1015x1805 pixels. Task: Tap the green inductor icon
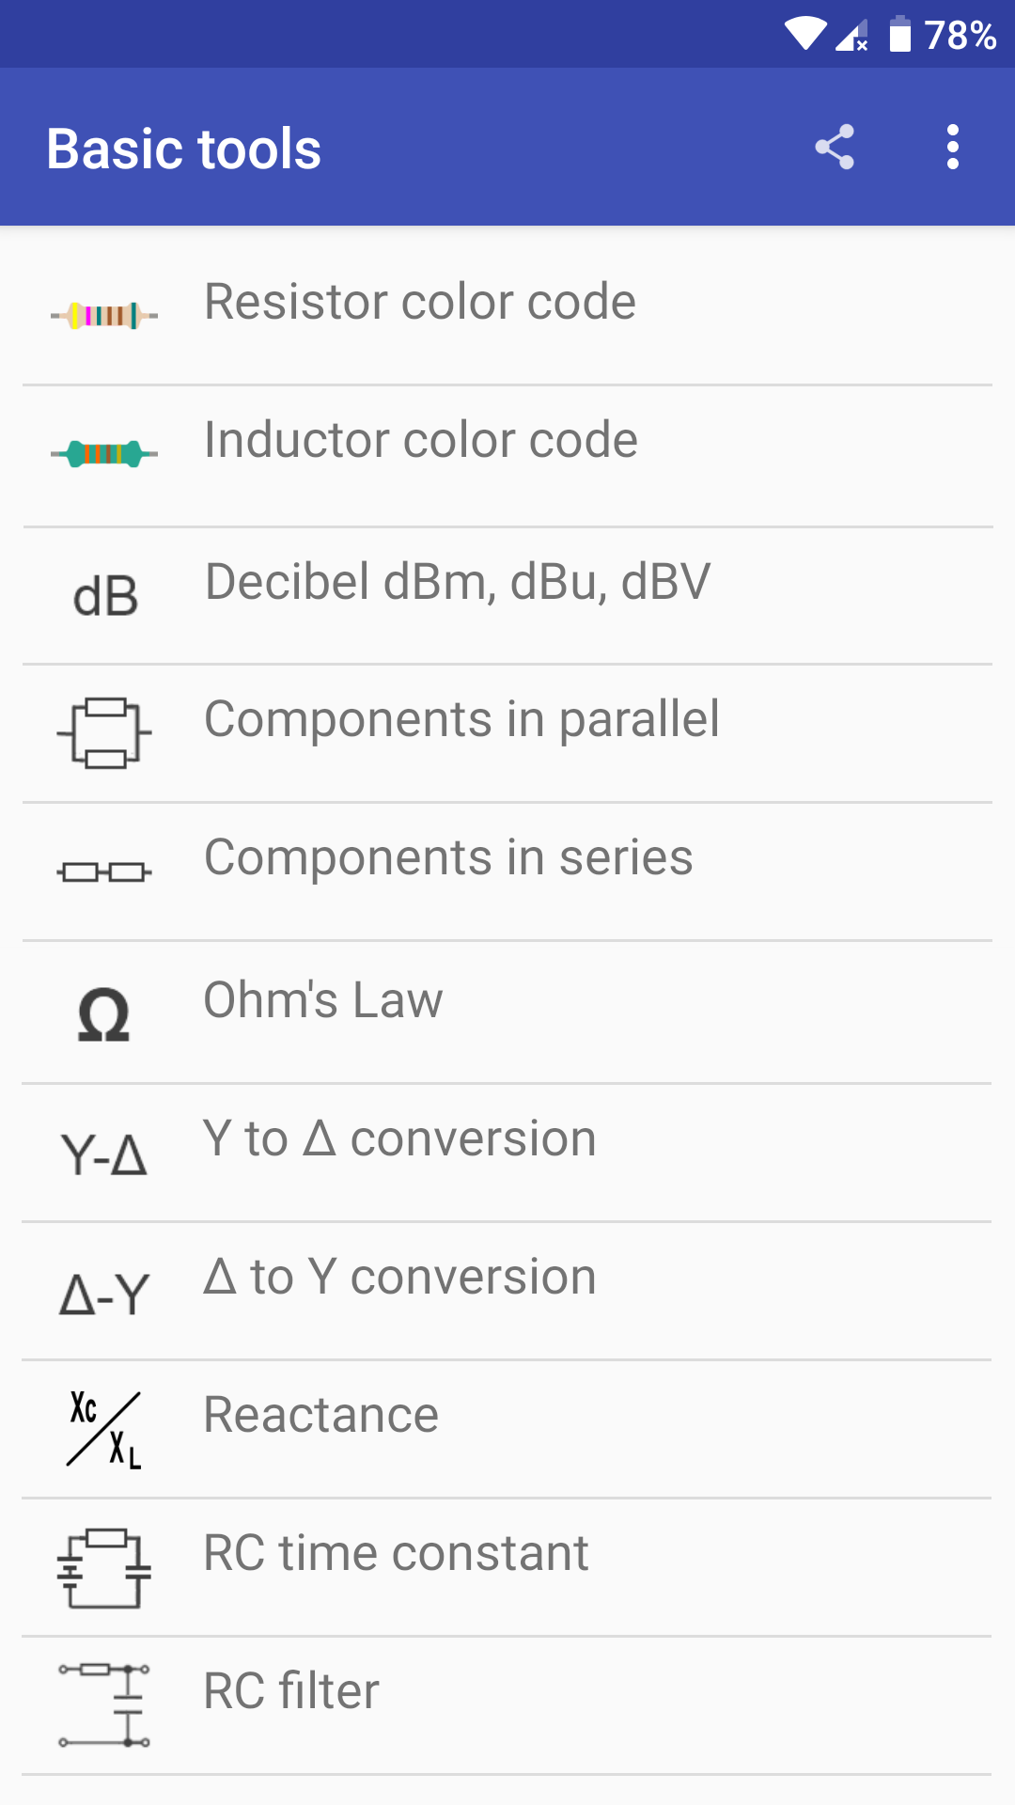pyautogui.click(x=104, y=454)
